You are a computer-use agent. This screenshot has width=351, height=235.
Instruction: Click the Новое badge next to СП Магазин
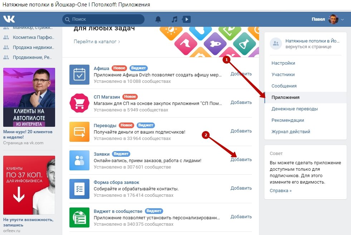[x=130, y=97]
